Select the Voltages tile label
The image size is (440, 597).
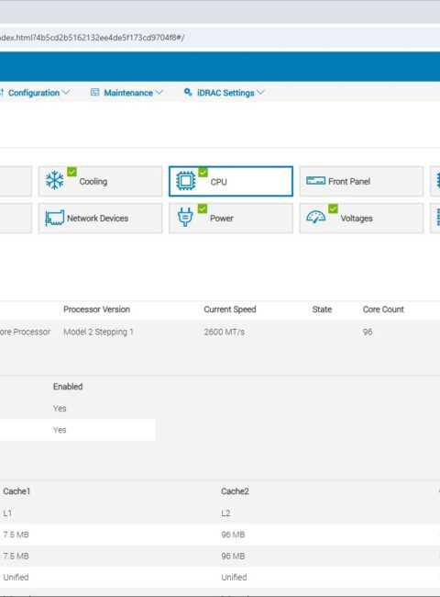pyautogui.click(x=357, y=219)
